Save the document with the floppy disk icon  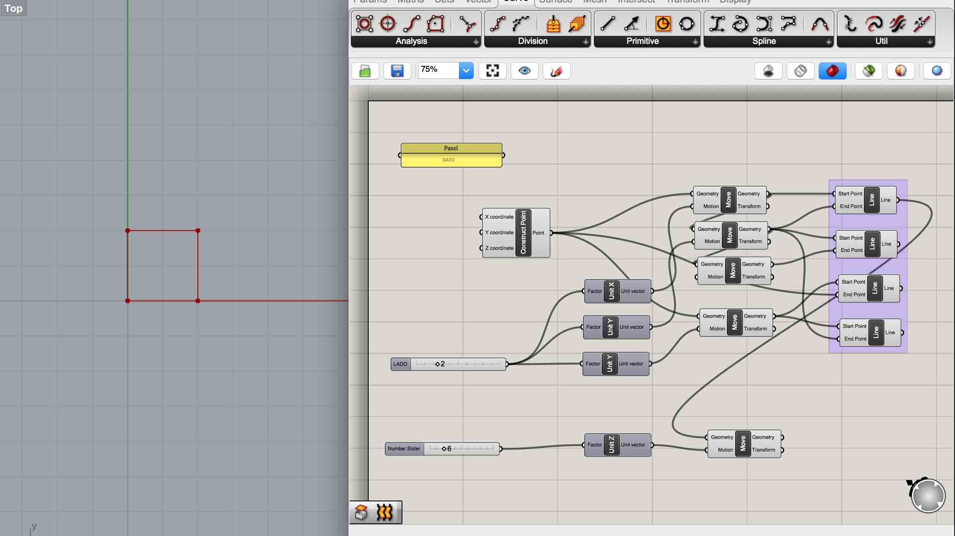point(397,71)
